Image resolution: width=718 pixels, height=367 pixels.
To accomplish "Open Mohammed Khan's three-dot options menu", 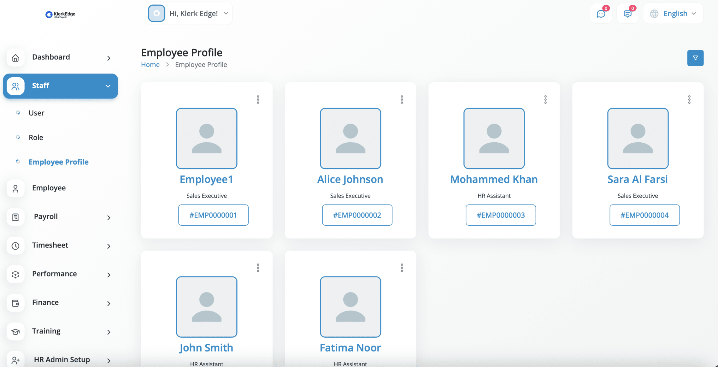I will pyautogui.click(x=545, y=100).
